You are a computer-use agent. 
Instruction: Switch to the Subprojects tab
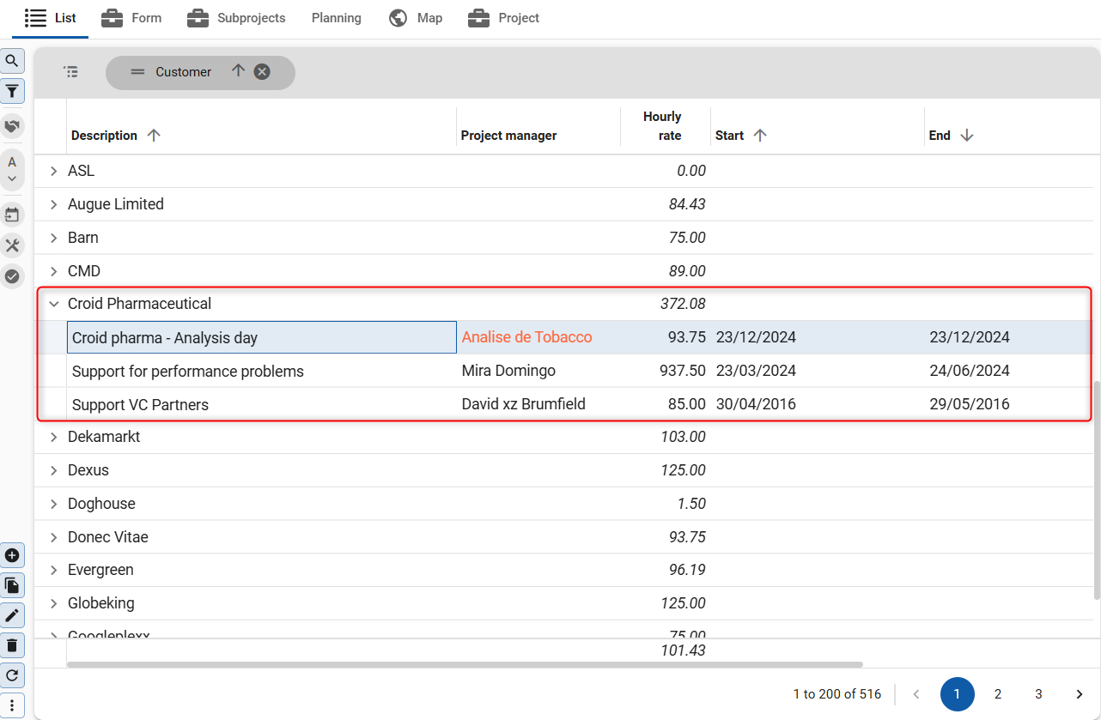click(x=236, y=18)
